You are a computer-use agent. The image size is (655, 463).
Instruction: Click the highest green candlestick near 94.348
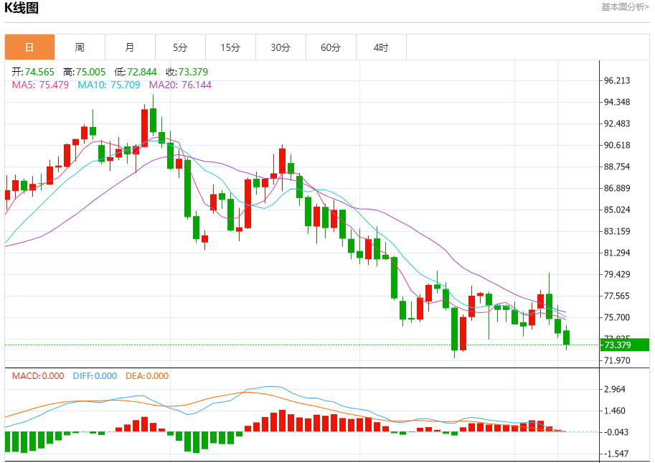(154, 121)
